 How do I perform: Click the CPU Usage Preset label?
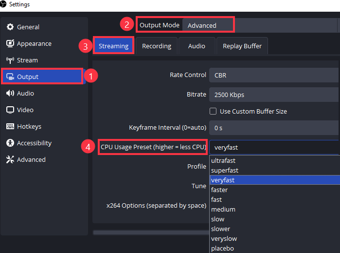coord(153,147)
